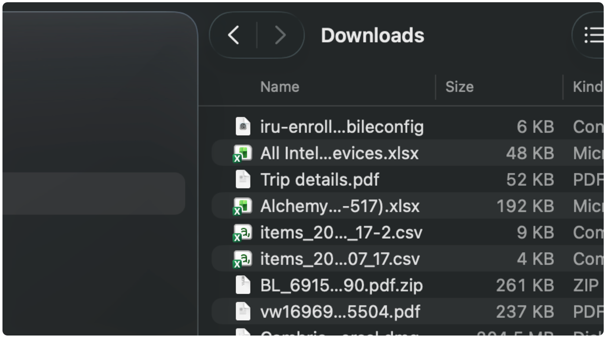The width and height of the screenshot is (606, 338).
Task: Select the Alchemy xlsx spreadsheet icon
Action: (242, 206)
